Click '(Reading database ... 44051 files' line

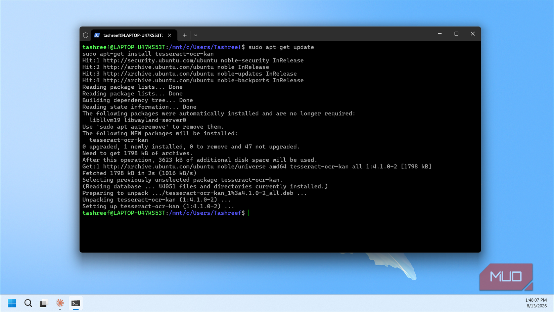coord(205,186)
